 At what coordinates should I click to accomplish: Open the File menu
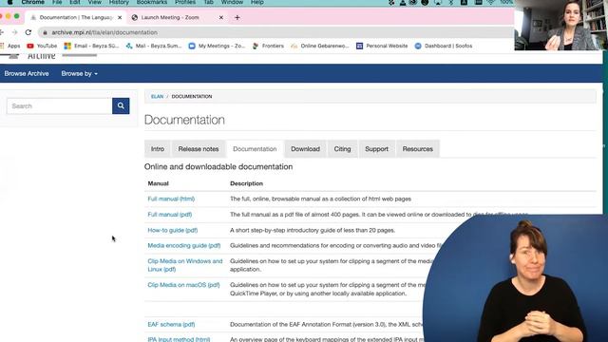pos(57,2)
